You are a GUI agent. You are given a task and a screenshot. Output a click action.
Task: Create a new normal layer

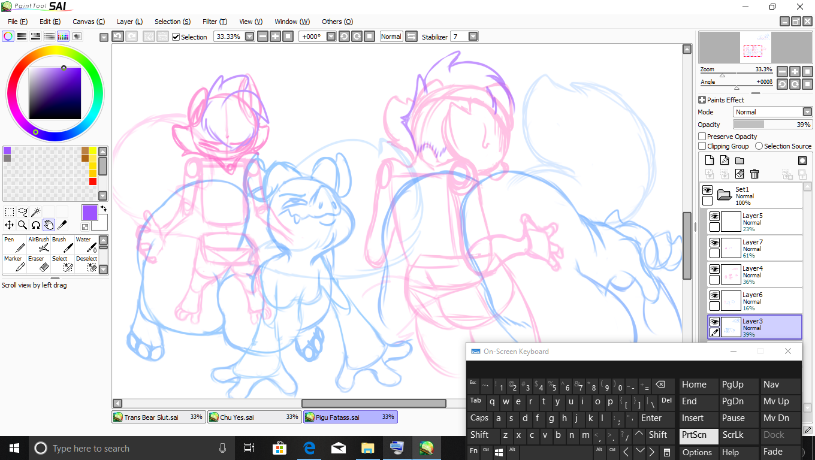tap(710, 160)
